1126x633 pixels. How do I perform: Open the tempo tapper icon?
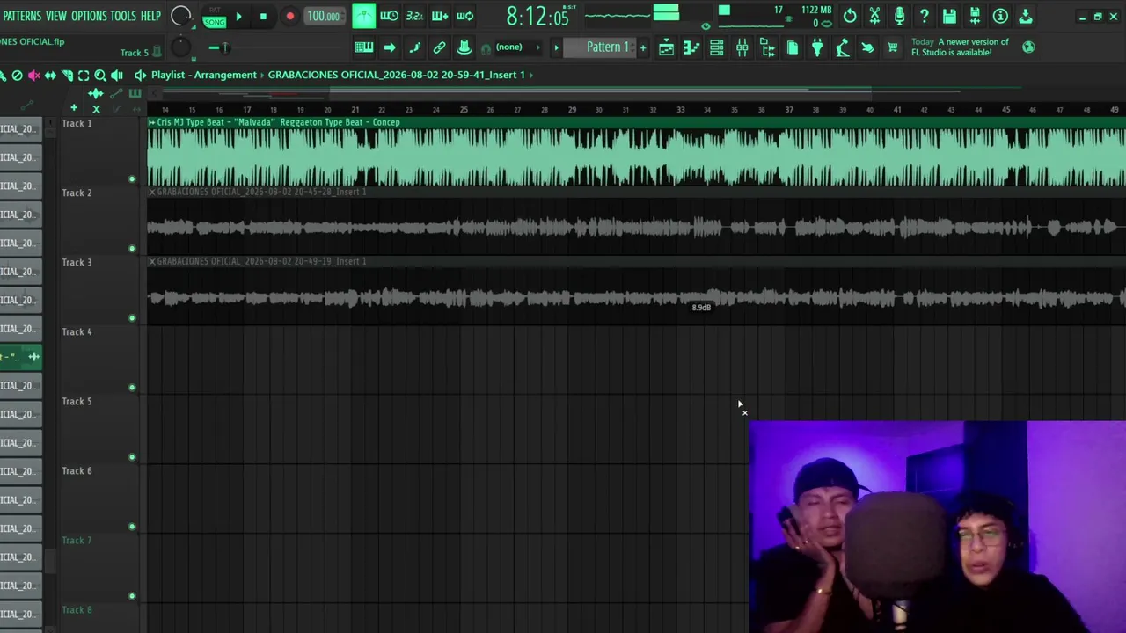click(x=843, y=47)
